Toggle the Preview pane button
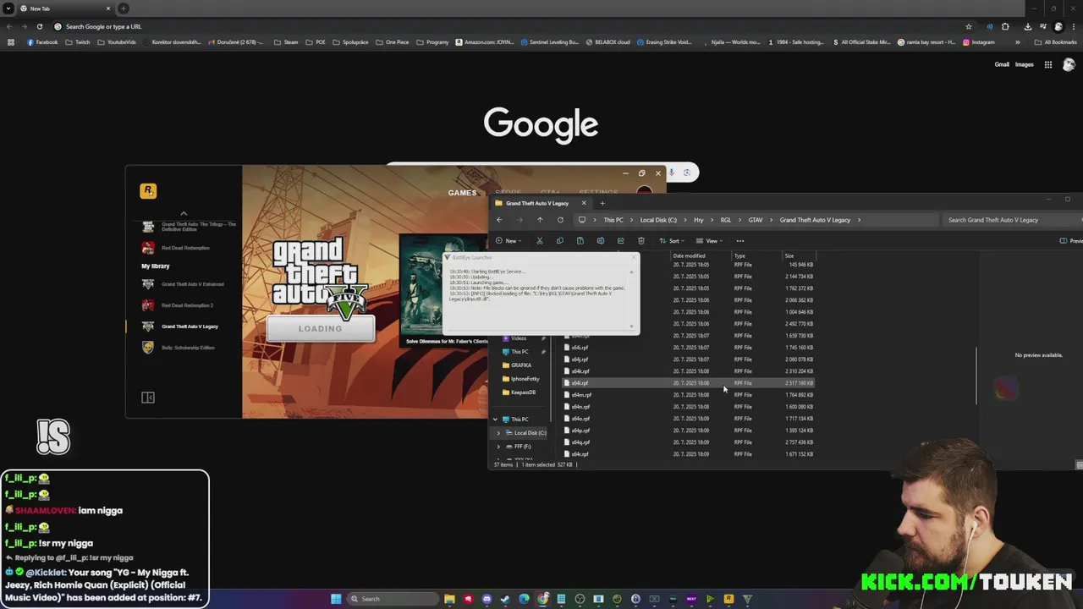Screen dimensions: 1083x609 click(1070, 241)
